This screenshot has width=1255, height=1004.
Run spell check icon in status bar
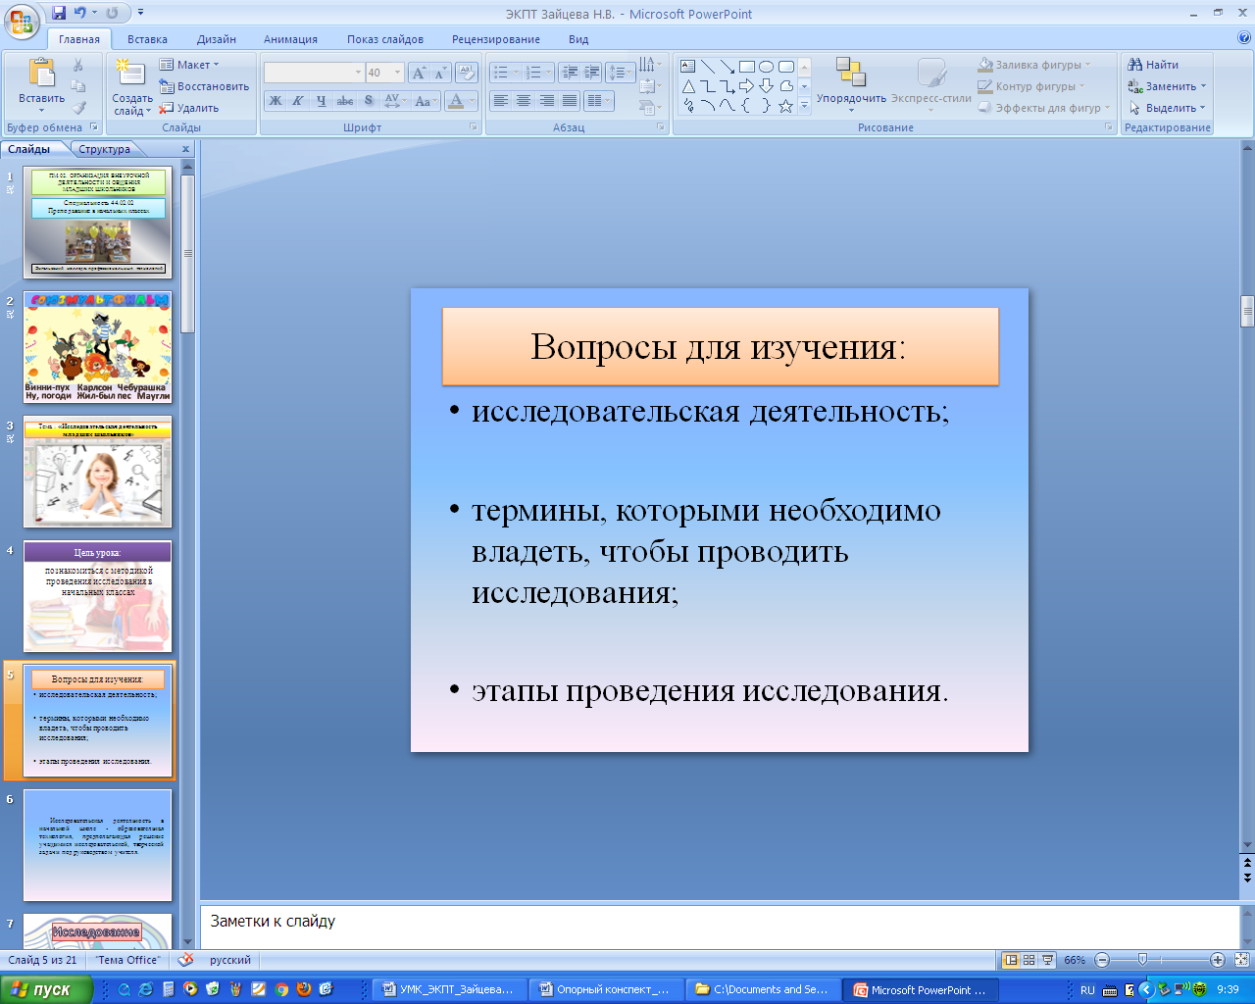(x=185, y=960)
